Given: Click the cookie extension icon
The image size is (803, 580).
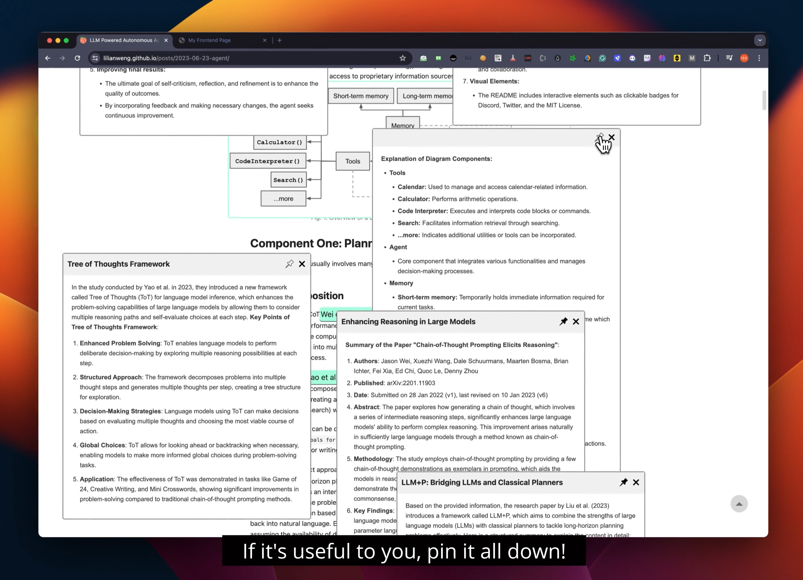Looking at the screenshot, I should pos(483,58).
